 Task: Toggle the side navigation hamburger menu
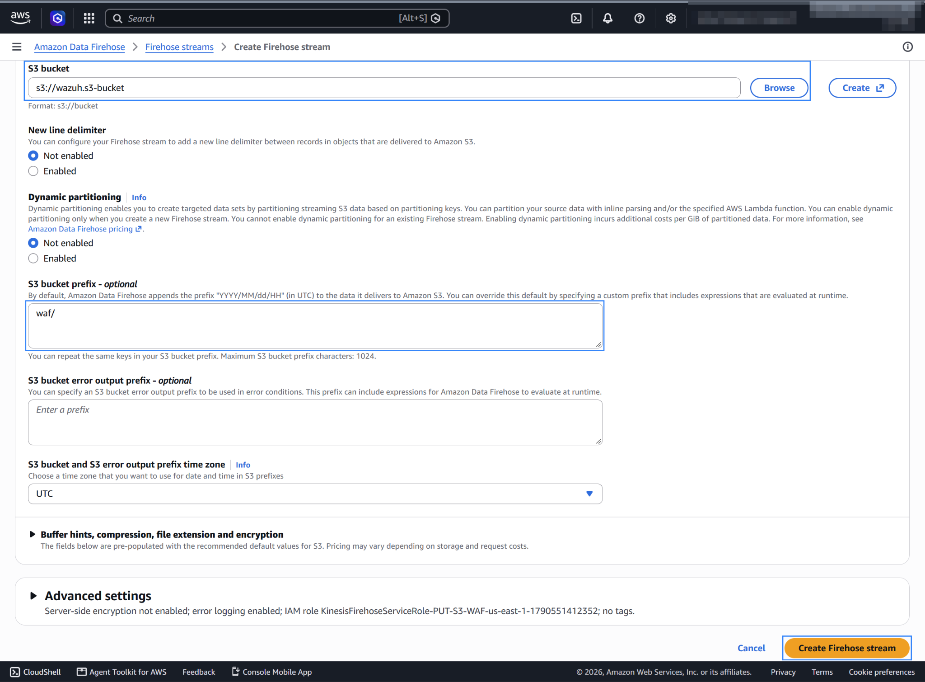click(17, 47)
